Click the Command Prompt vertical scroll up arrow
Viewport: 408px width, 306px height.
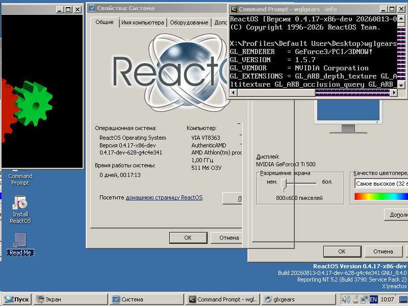click(x=401, y=19)
